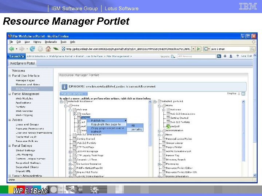262x196 pixels.
Task: Open the Credential Vault link
Action: 26,137
